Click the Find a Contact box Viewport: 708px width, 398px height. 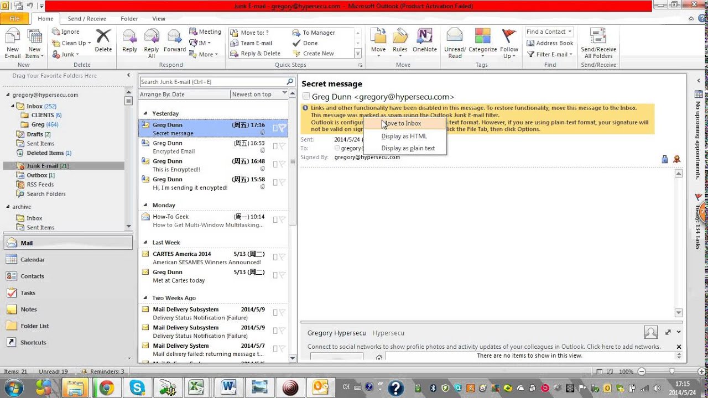point(549,32)
